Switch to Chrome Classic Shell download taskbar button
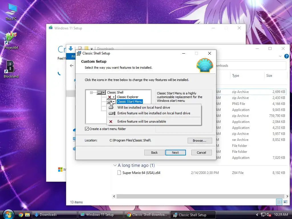The height and width of the screenshot is (219, 292). [x=147, y=215]
